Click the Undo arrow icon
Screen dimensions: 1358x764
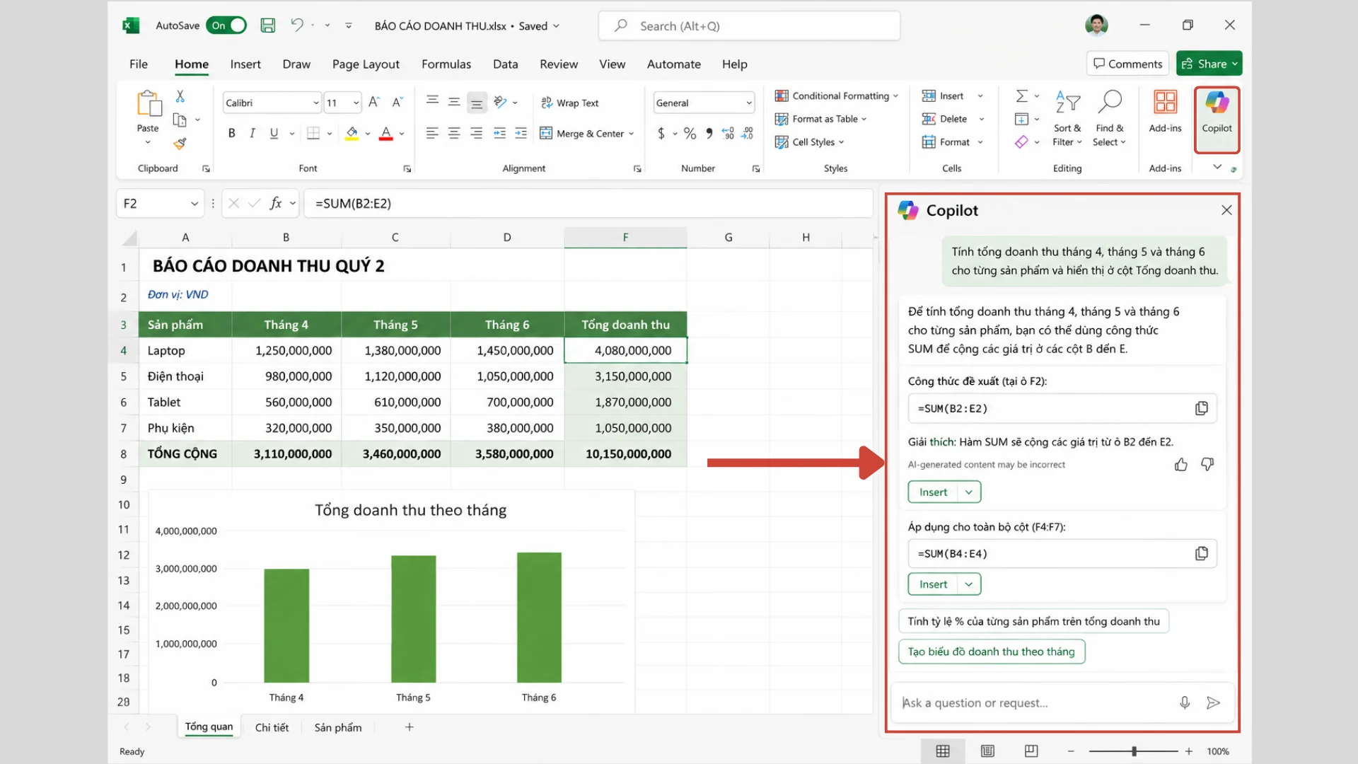tap(297, 25)
